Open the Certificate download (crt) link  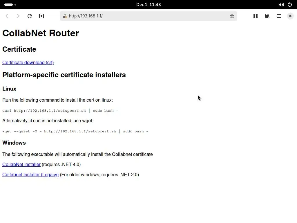tap(28, 63)
